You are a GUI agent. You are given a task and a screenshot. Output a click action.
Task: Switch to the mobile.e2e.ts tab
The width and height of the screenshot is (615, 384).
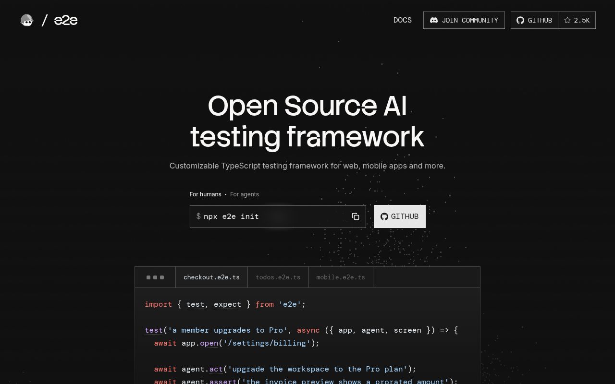(341, 277)
